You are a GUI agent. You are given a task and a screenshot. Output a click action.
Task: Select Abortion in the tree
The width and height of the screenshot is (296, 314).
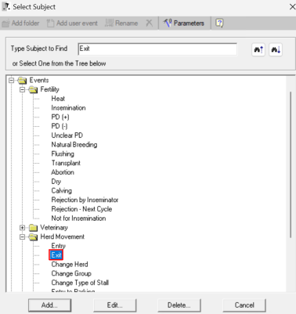[63, 172]
